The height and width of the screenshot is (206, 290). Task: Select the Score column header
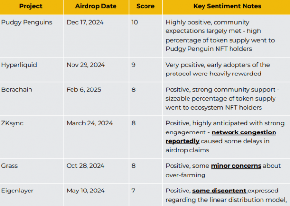point(145,6)
